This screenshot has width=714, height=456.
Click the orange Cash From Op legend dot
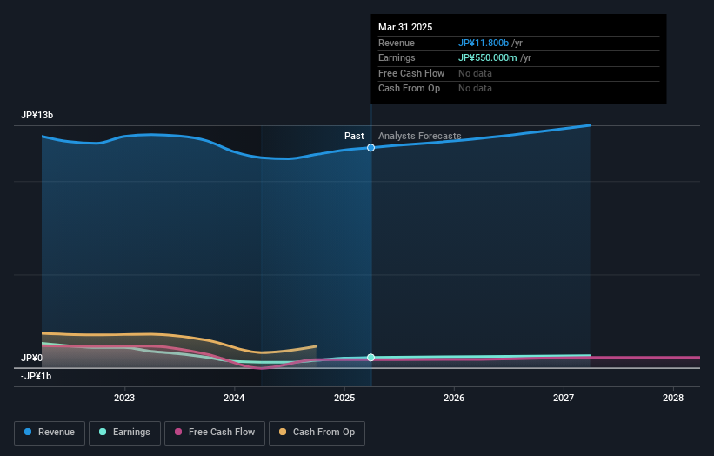(x=283, y=432)
